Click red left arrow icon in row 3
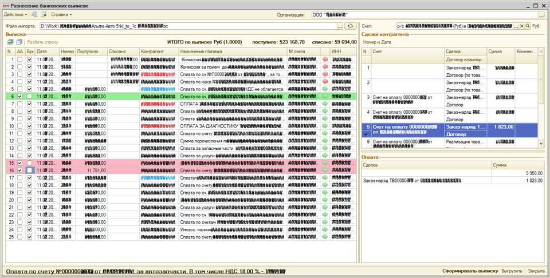This screenshot has height=278, width=550. point(325,74)
